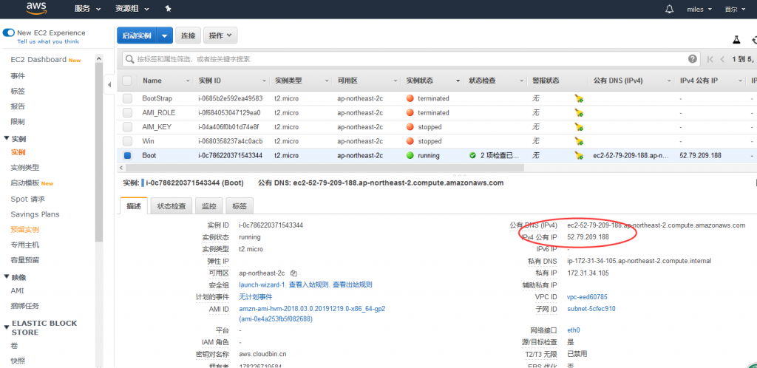Click the red terminated status dot for BootStrap
The height and width of the screenshot is (368, 757).
(x=410, y=98)
